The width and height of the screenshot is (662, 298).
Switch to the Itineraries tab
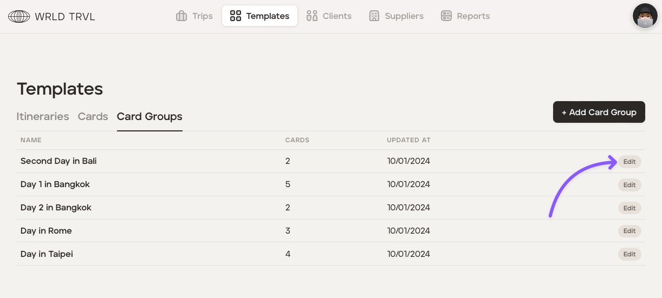click(x=43, y=116)
